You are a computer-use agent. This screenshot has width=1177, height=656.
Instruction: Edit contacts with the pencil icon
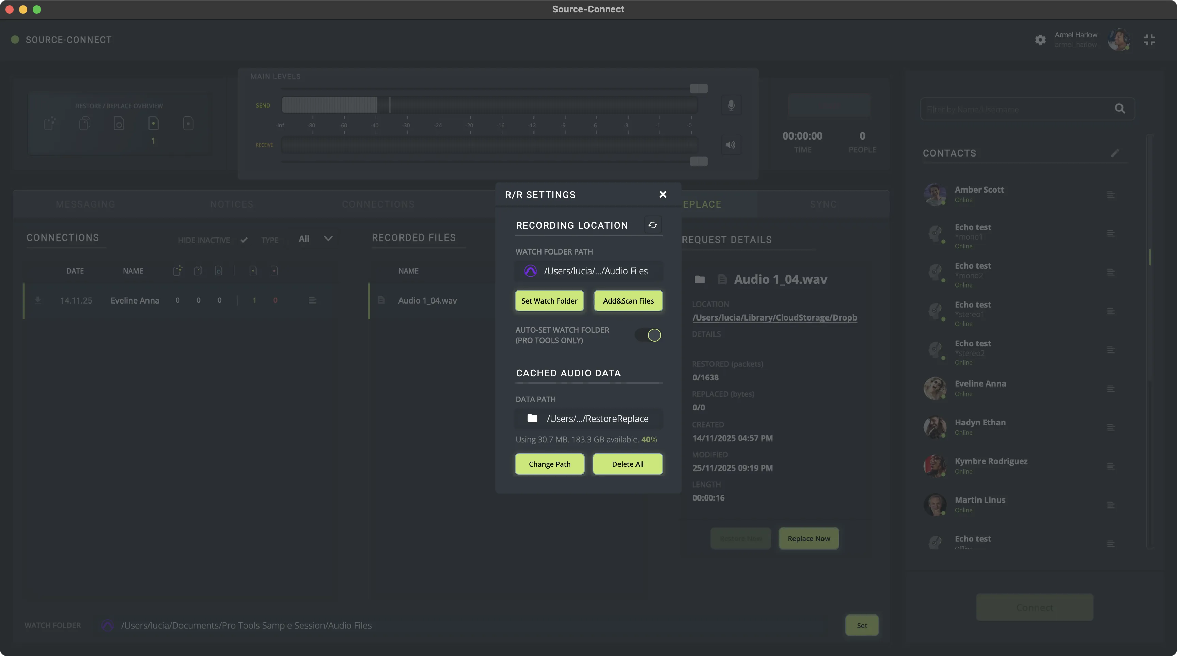[1115, 153]
